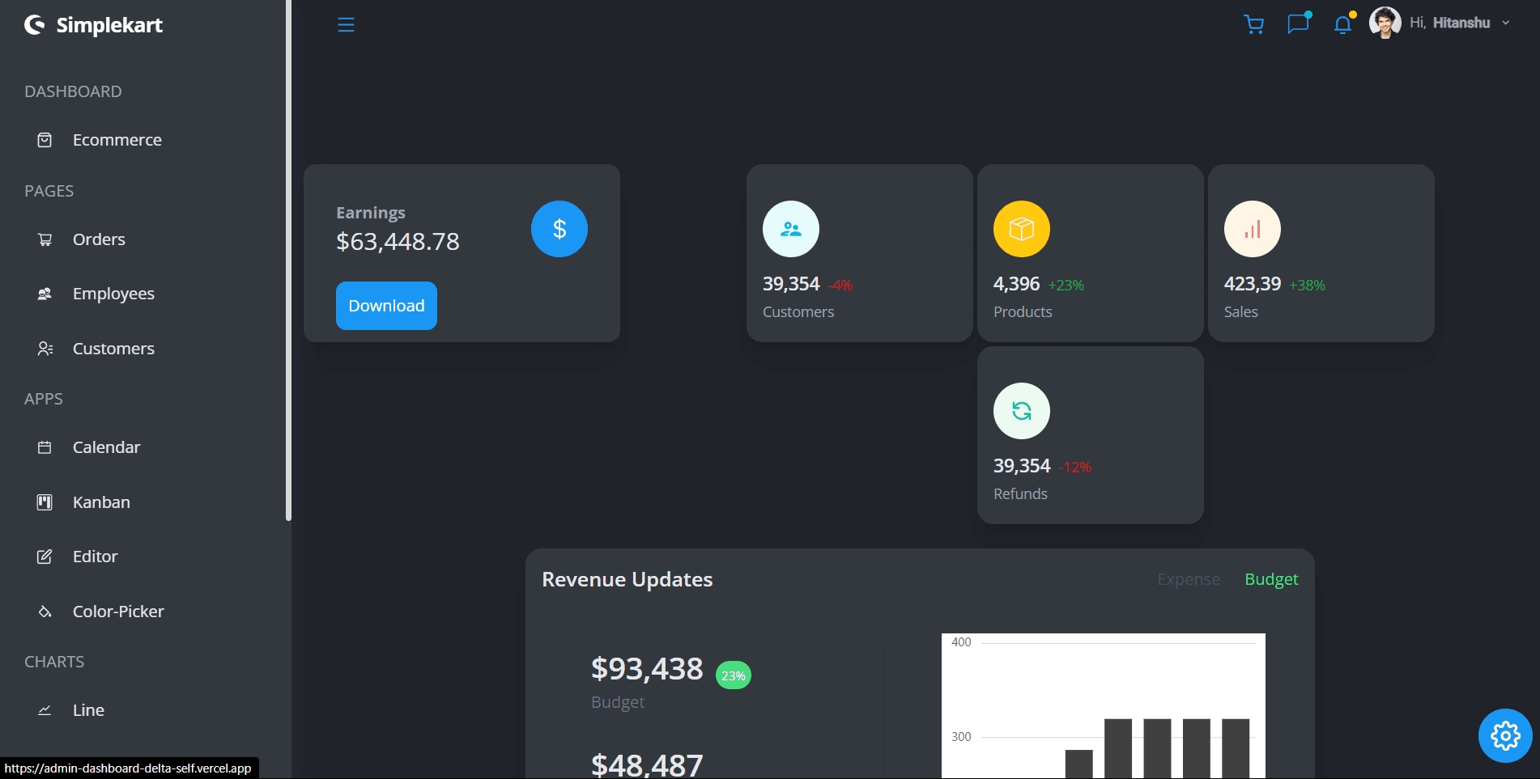Image resolution: width=1540 pixels, height=779 pixels.
Task: Click the Color-Picker bucket icon
Action: (x=45, y=612)
